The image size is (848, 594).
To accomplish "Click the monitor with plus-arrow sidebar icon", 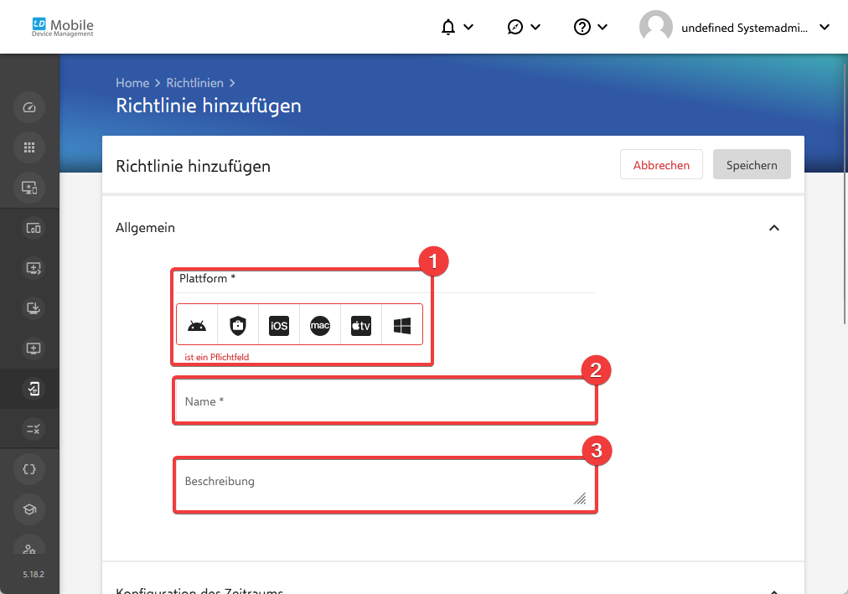I will point(33,268).
